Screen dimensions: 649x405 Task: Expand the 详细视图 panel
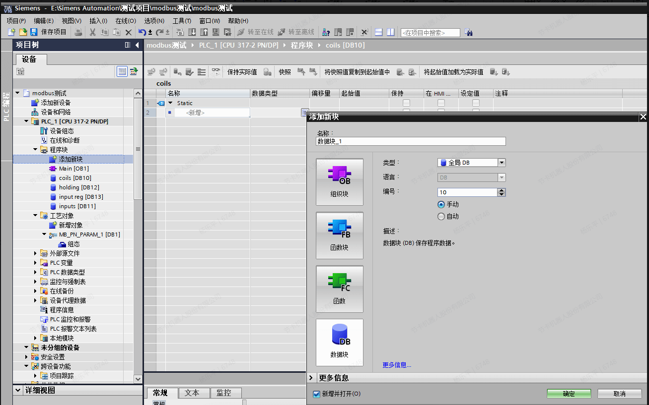18,391
